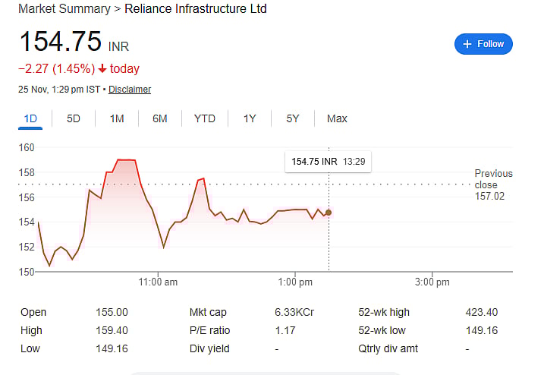Click the red peak of the chart line

click(x=126, y=160)
